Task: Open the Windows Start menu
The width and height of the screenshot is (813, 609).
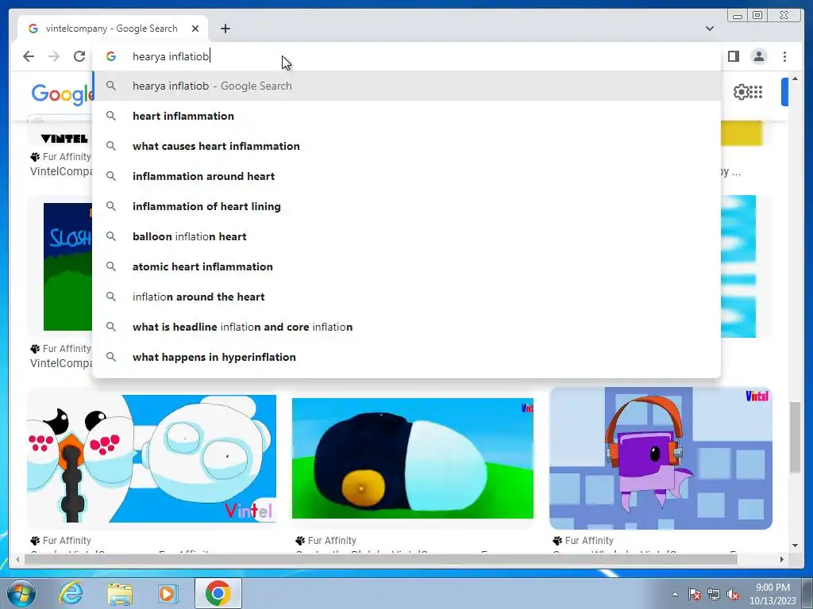Action: click(21, 593)
